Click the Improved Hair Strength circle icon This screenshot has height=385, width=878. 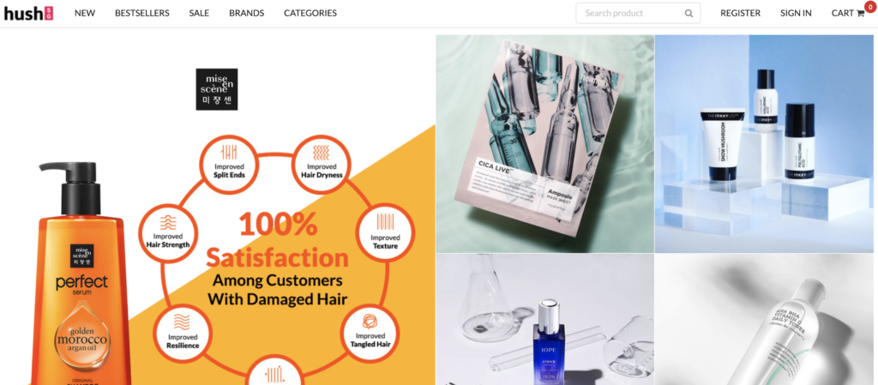[x=167, y=233]
